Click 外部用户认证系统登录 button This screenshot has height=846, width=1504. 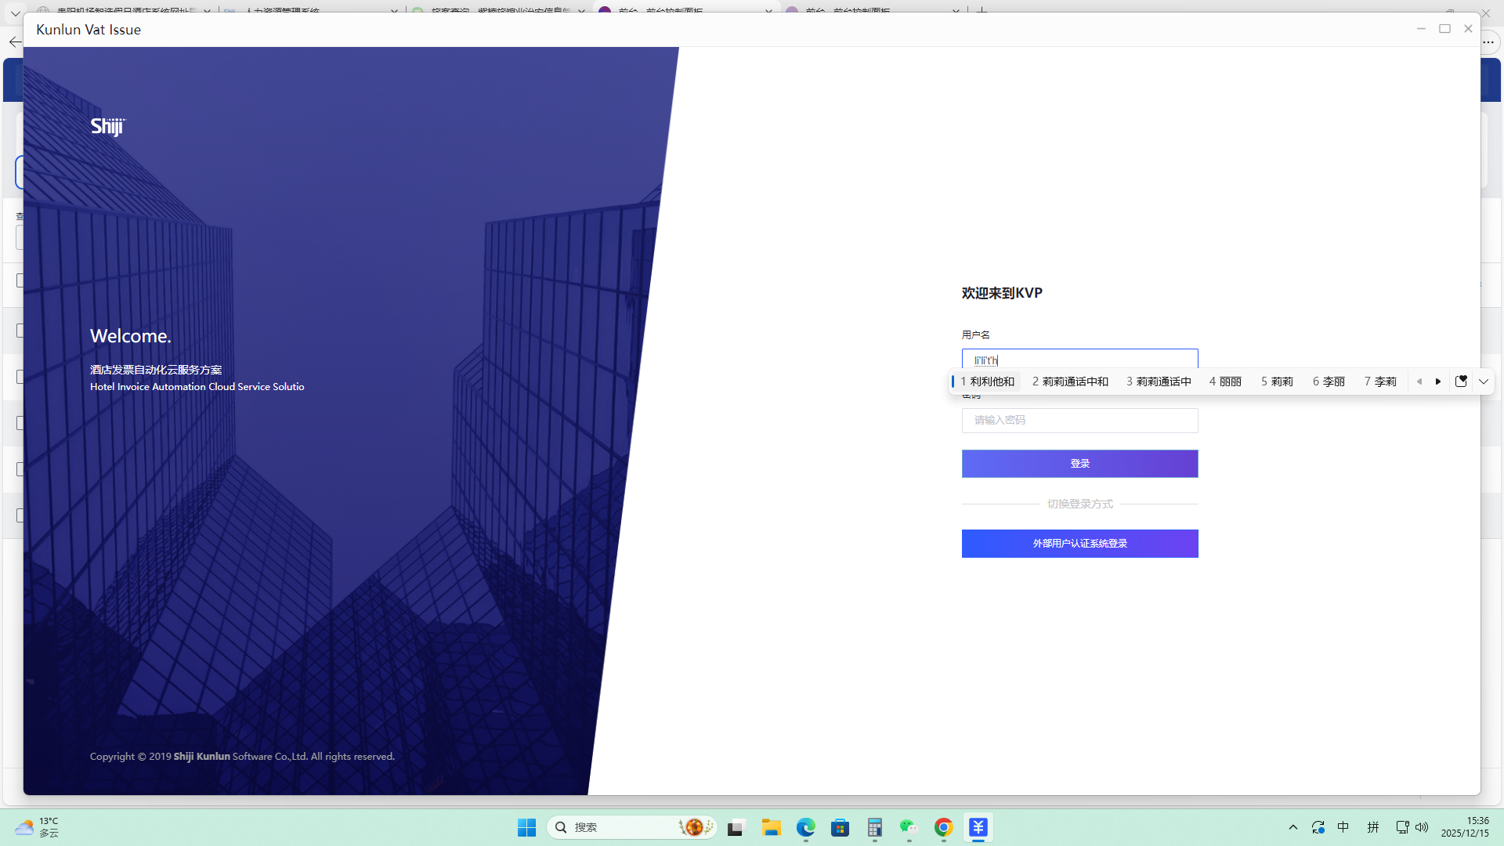[1079, 544]
